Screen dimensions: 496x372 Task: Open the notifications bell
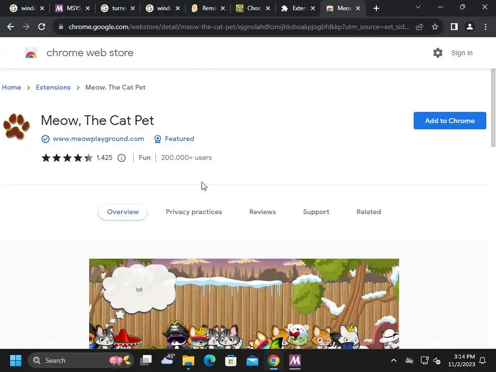[483, 360]
